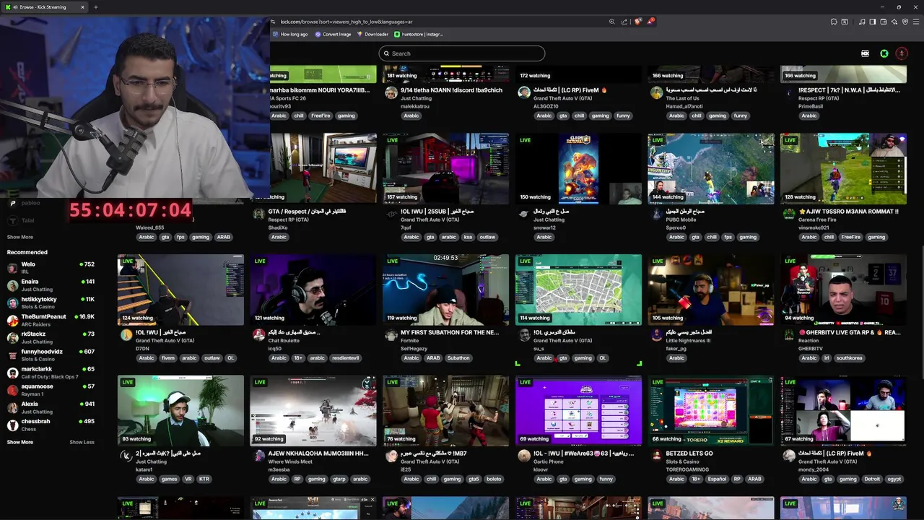924x520 pixels.
Task: Click the icon left of green Kick logo
Action: 865,53
